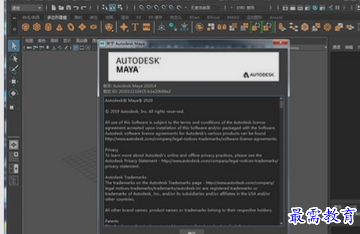Screen dimensions: 360x234
Task: Switch to Poly Modeling shelf tab
Action: 57,17
